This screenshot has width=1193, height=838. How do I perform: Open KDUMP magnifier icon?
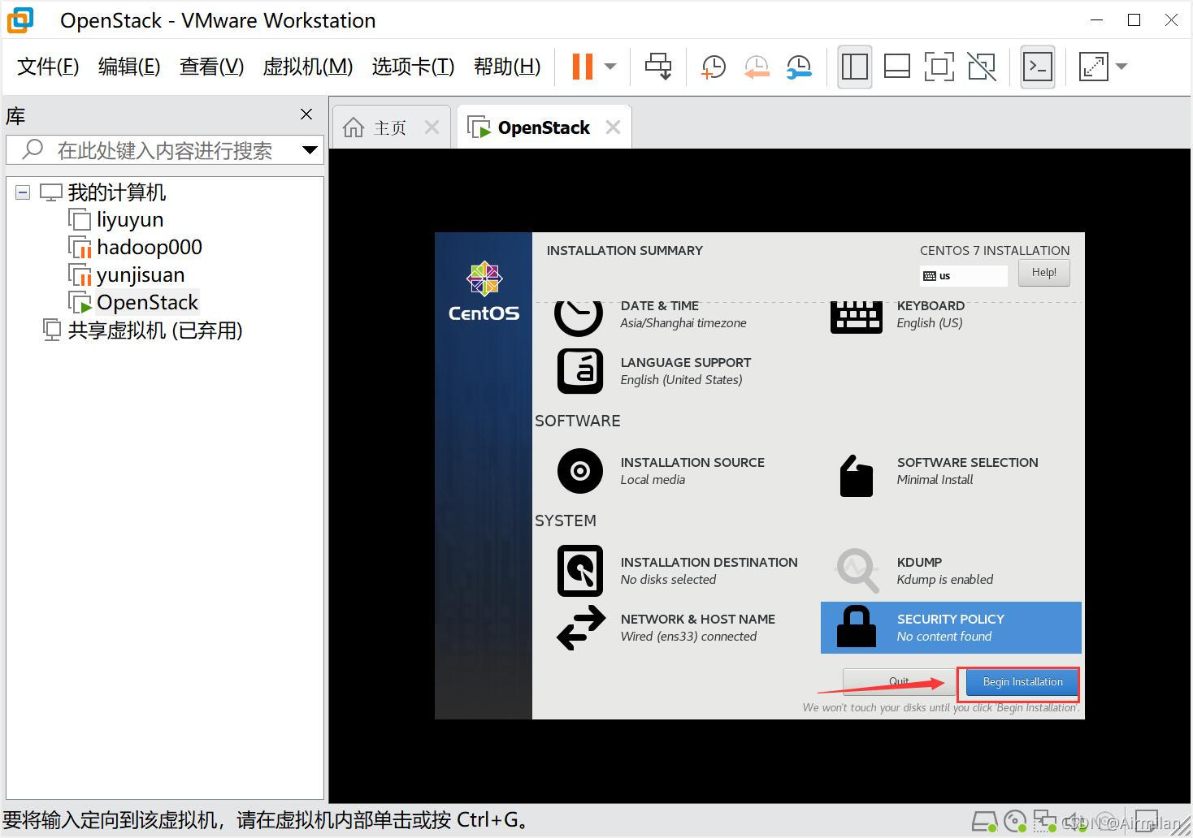coord(858,570)
